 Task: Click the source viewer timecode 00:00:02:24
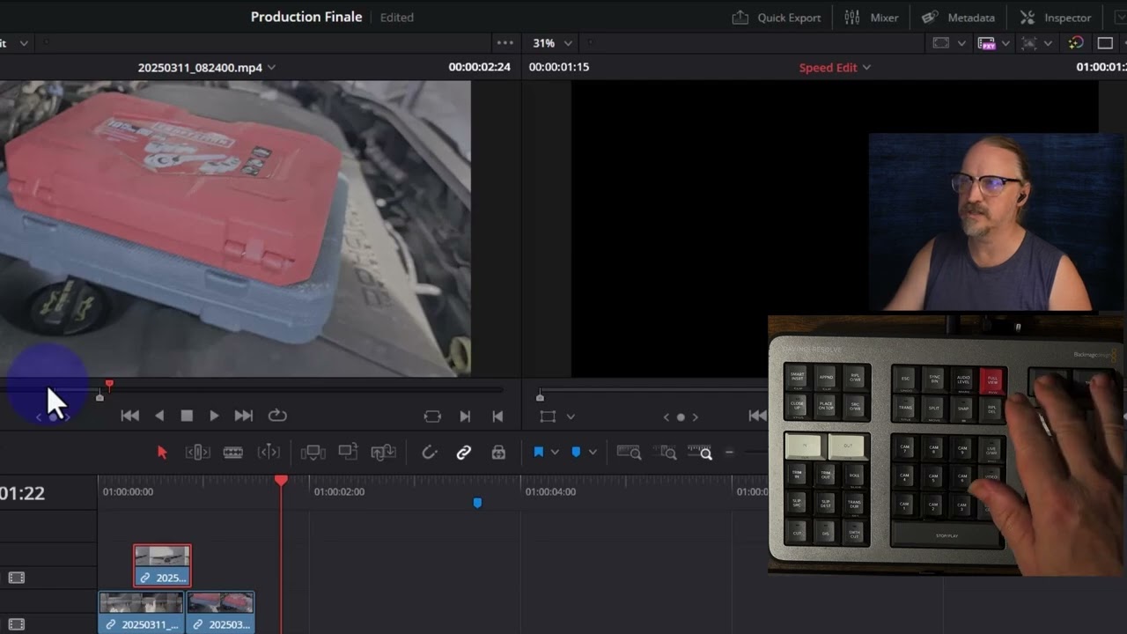coord(479,67)
